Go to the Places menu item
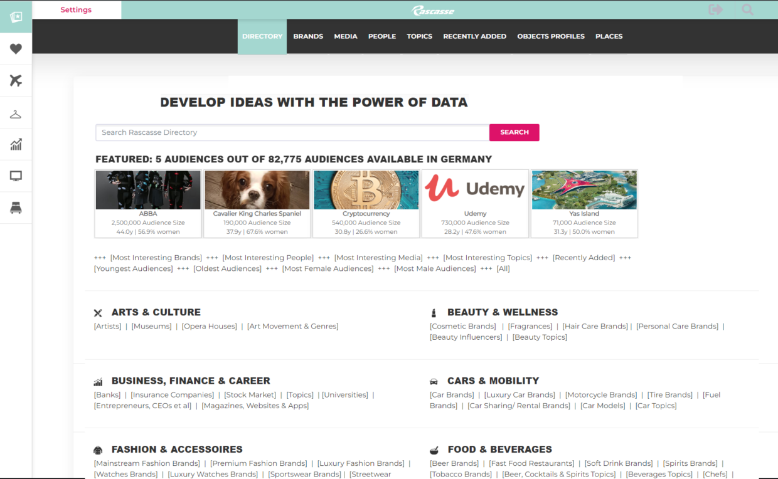This screenshot has width=778, height=479. (609, 36)
